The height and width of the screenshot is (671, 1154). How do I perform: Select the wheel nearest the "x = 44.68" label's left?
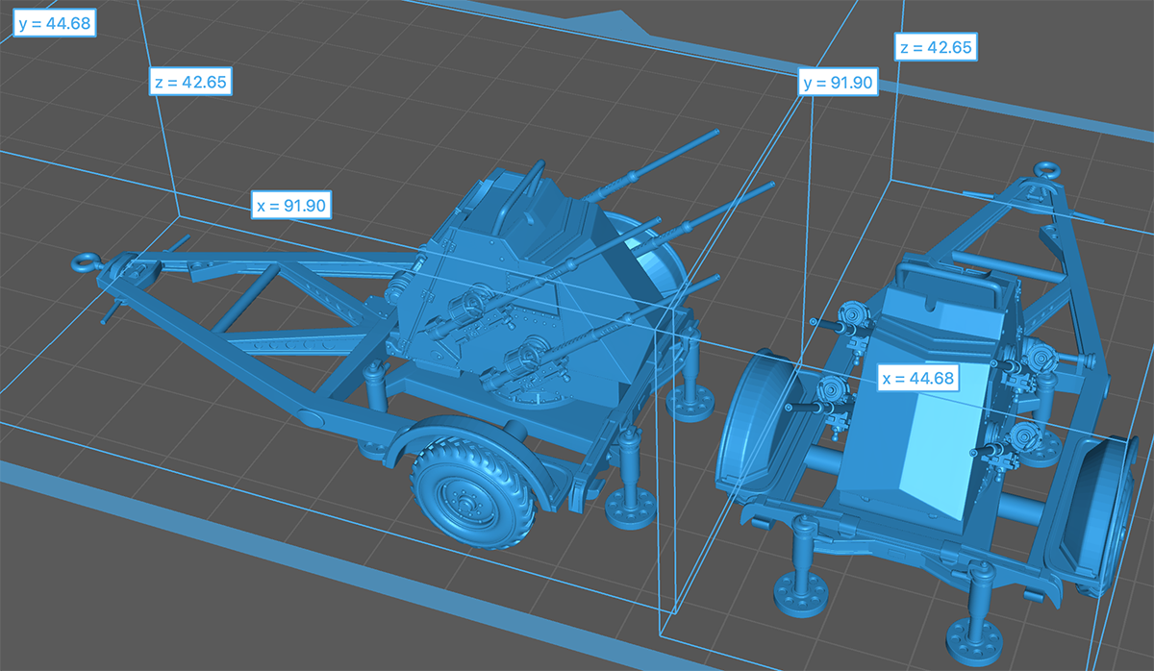click(758, 423)
